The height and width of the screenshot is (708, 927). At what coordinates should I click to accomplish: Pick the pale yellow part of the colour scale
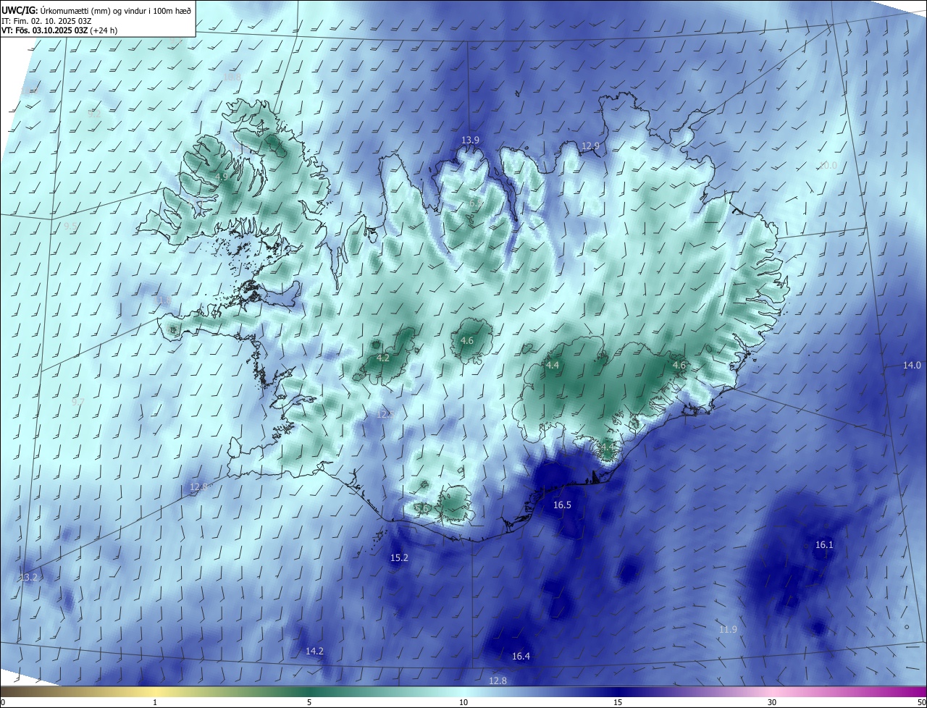click(156, 692)
